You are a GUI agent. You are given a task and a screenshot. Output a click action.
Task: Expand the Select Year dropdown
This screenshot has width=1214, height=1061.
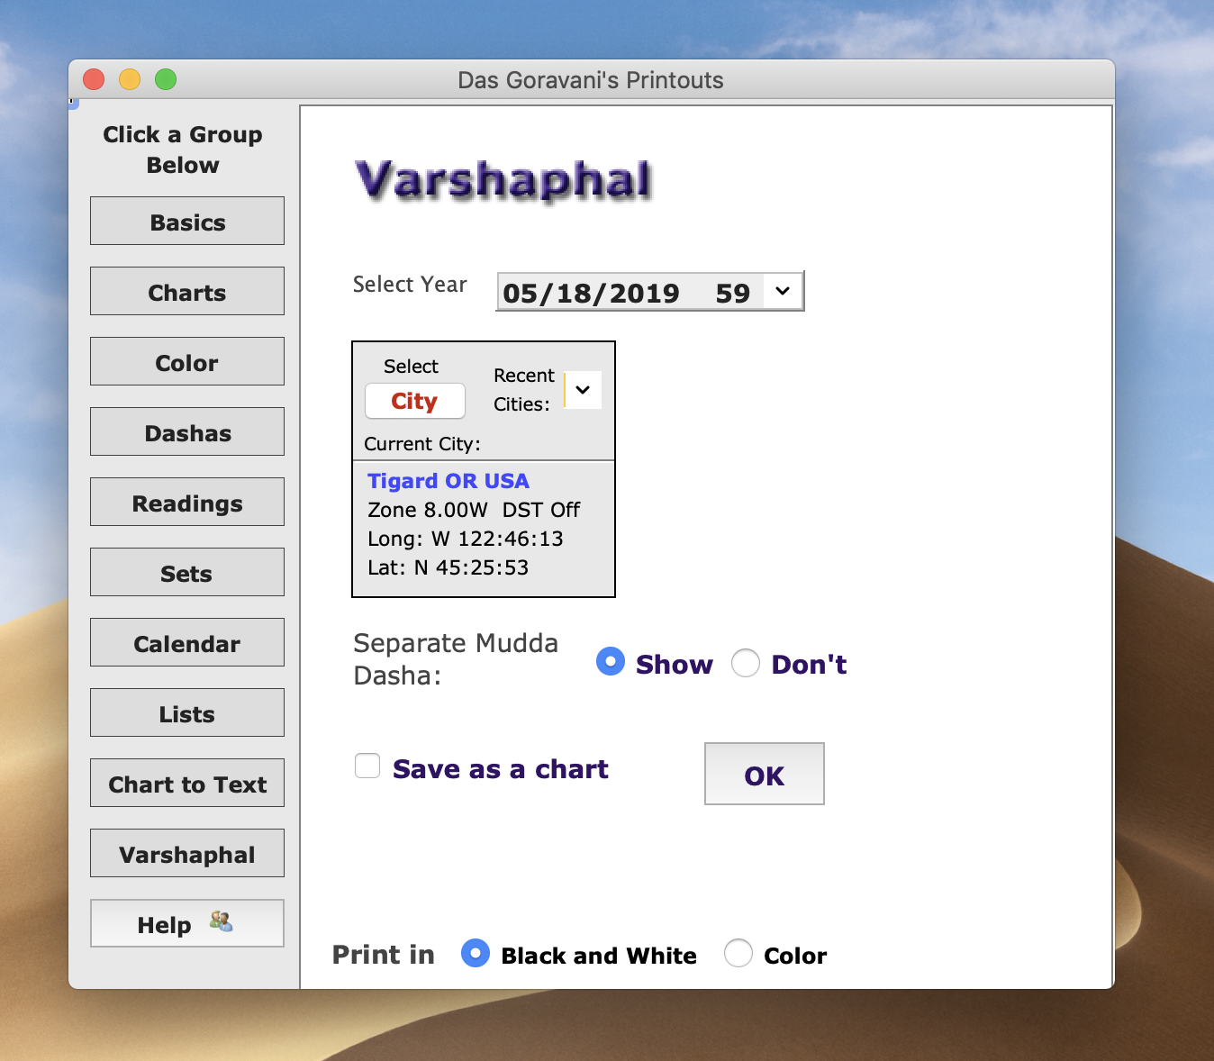(x=782, y=292)
